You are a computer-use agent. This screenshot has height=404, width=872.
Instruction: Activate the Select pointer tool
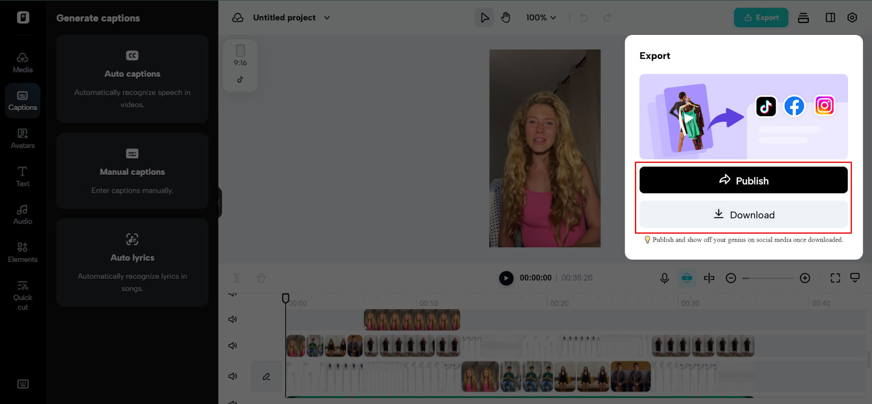tap(485, 17)
